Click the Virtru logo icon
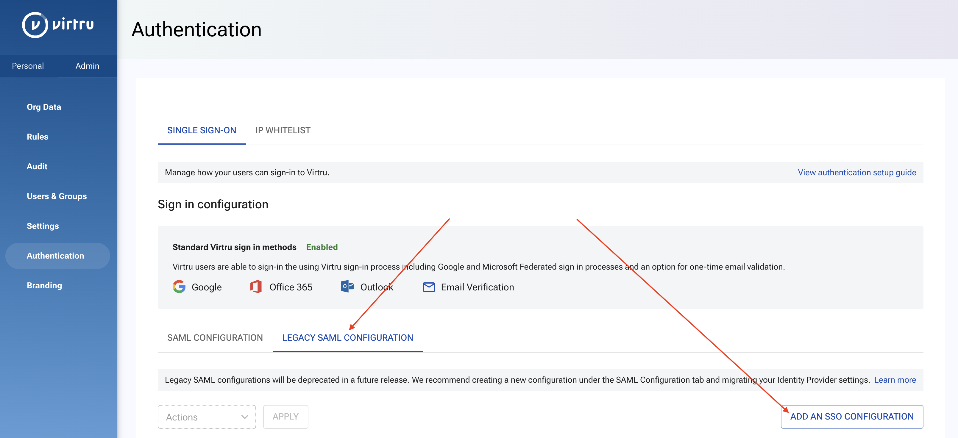958x438 pixels. click(35, 25)
